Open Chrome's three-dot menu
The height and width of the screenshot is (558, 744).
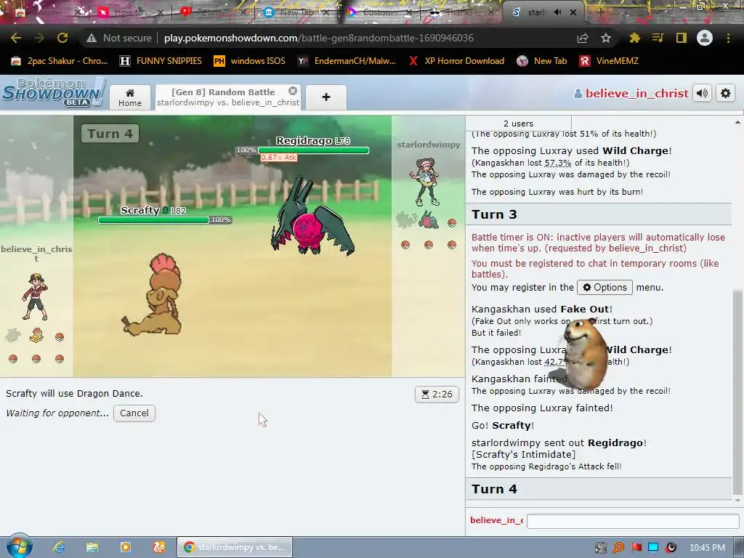click(x=728, y=38)
